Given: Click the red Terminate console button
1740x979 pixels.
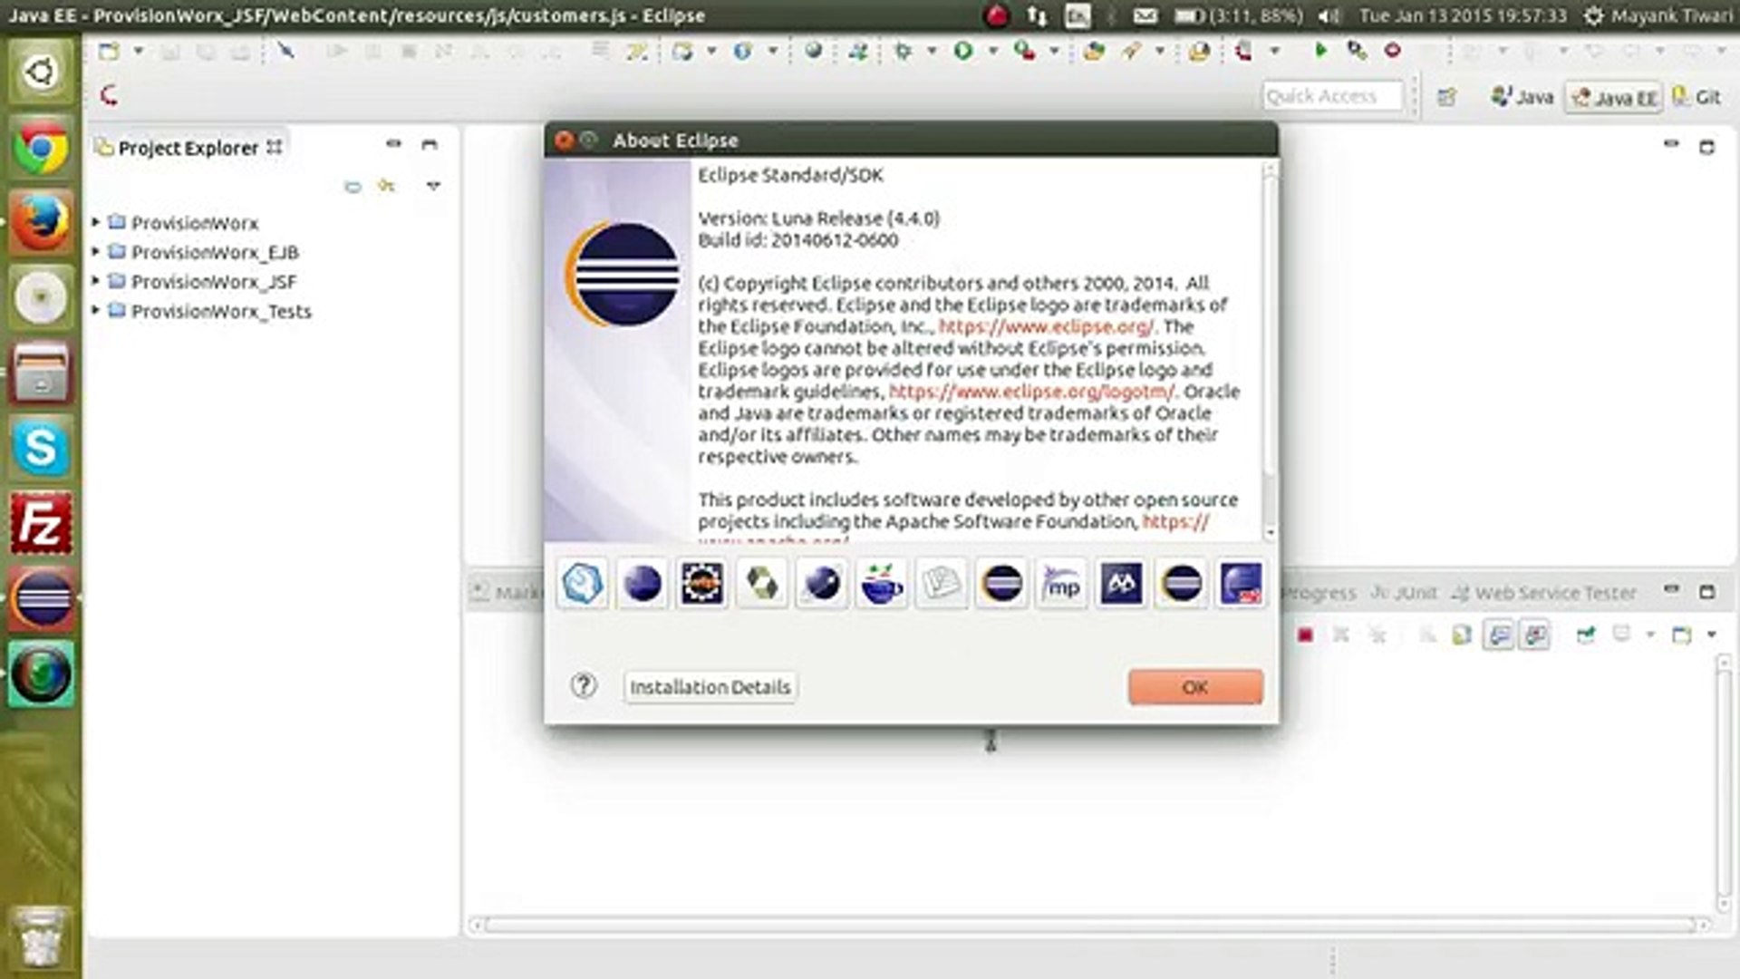Looking at the screenshot, I should click(x=1305, y=635).
